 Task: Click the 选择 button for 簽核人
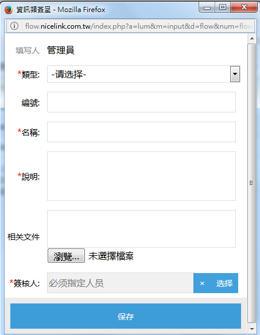coord(224,283)
